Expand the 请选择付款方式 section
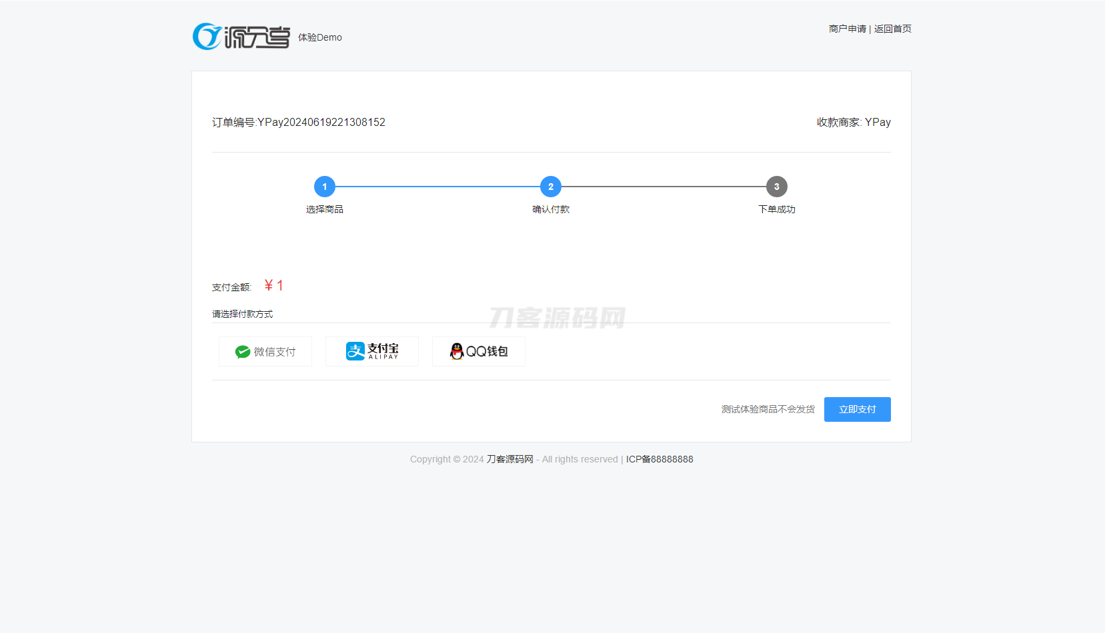This screenshot has width=1105, height=633. (x=242, y=313)
